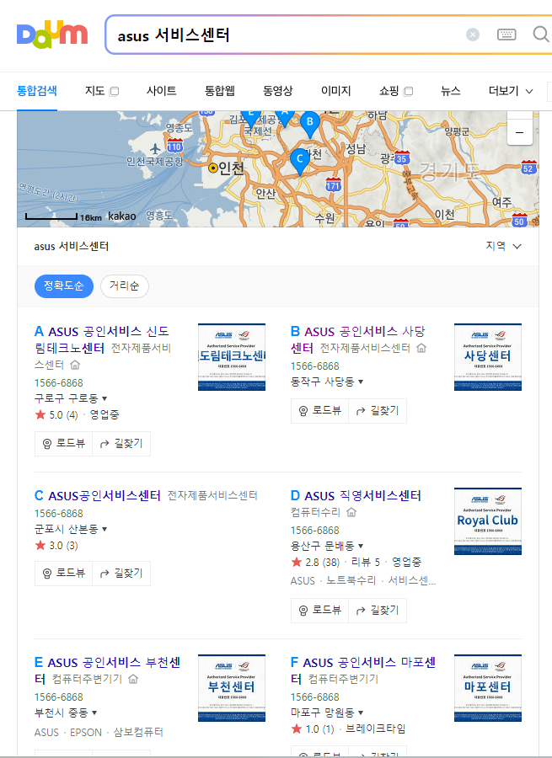Click map marker B
Viewport: 552px width, 758px height.
click(x=309, y=124)
